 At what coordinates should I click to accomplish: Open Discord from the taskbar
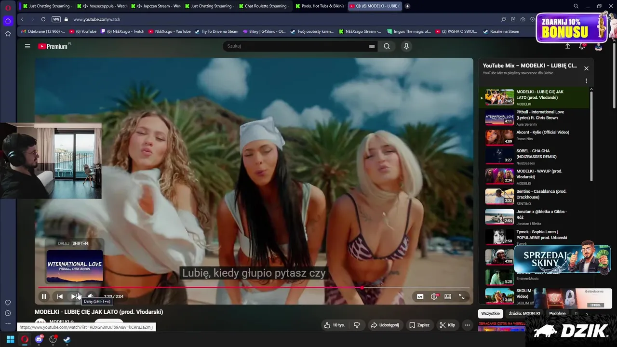pos(39,339)
